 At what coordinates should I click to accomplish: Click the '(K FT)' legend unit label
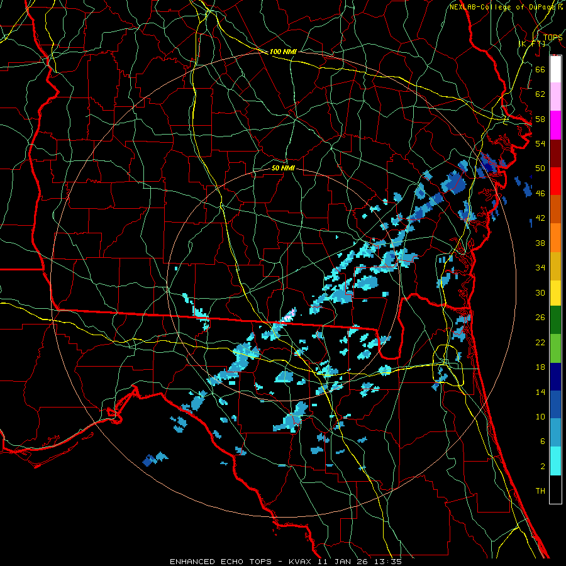coord(531,43)
